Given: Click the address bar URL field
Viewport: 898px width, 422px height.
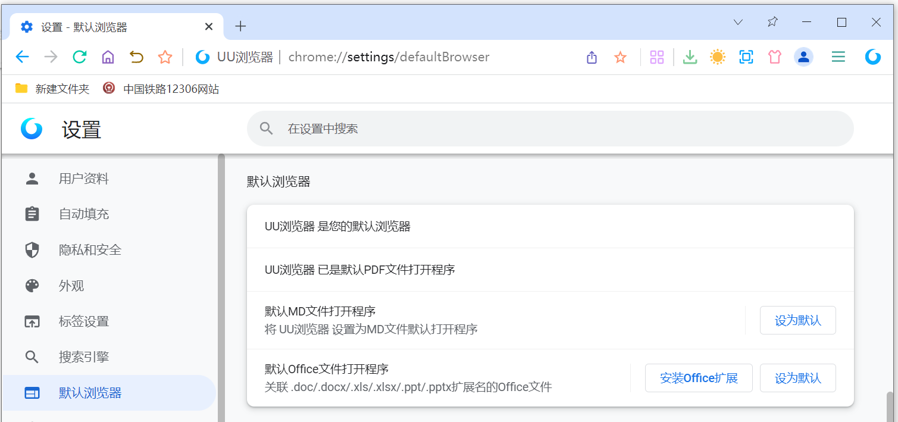Looking at the screenshot, I should coord(389,57).
